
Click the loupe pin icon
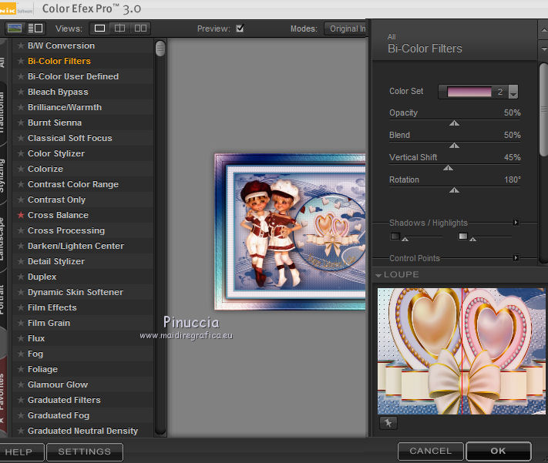pos(388,423)
